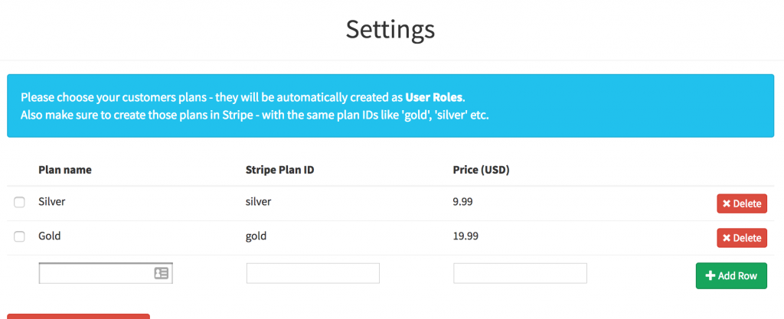Viewport: 784px width, 319px height.
Task: Click the Plan name column header
Action: (x=65, y=170)
